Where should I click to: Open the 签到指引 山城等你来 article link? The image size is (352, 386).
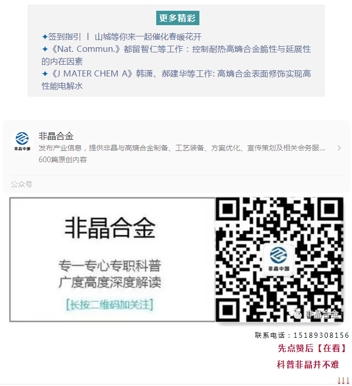(x=122, y=37)
